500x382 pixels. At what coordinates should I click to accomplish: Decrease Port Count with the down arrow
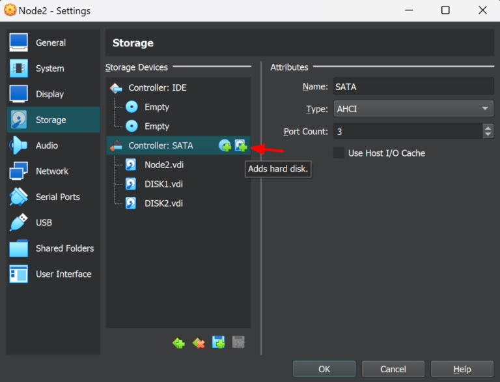488,135
